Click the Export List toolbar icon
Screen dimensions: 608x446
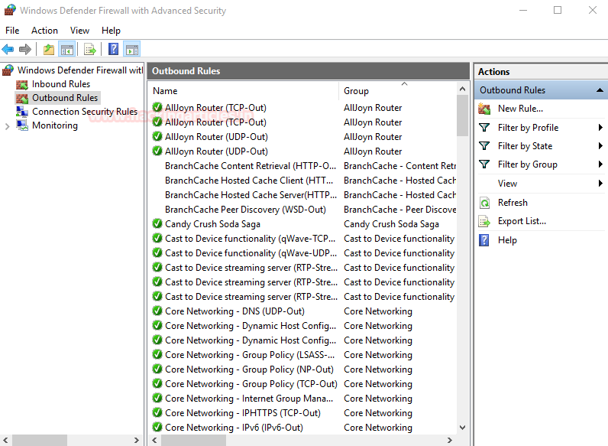pyautogui.click(x=90, y=49)
